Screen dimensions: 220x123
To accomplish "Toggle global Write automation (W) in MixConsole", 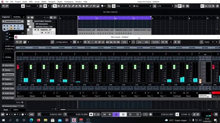I will pyautogui.click(x=99, y=42).
